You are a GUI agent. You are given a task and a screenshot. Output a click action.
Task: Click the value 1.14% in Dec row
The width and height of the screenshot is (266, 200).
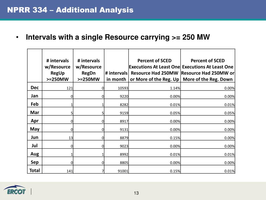pos(175,88)
